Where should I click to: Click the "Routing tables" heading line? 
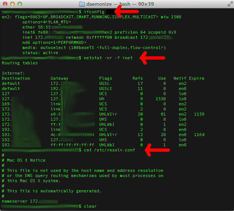tap(20, 63)
